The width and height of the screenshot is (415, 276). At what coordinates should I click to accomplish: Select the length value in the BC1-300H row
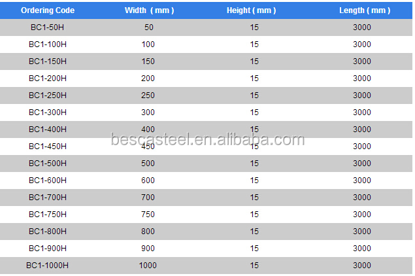tap(362, 112)
